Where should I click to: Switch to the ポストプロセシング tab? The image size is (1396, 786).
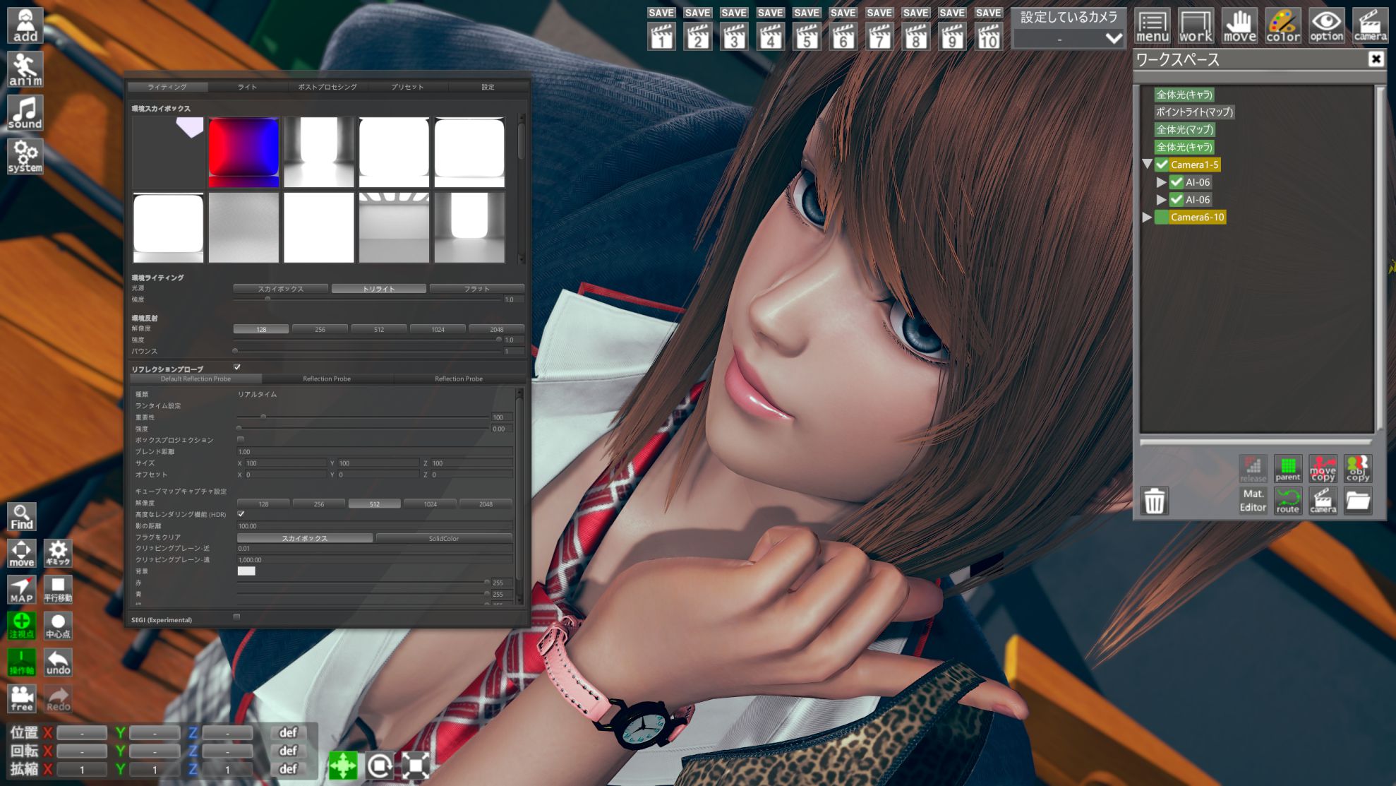coord(327,87)
